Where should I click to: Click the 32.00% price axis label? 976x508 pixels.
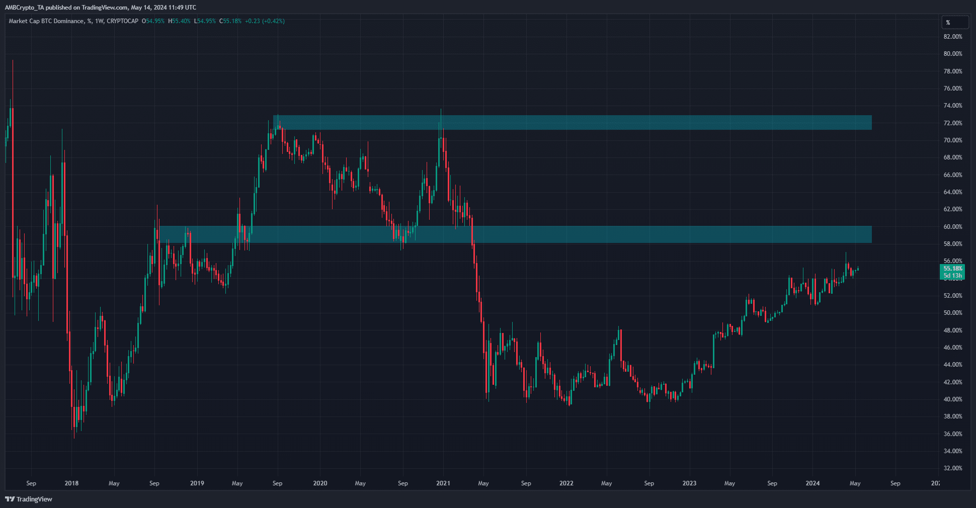tap(953, 468)
